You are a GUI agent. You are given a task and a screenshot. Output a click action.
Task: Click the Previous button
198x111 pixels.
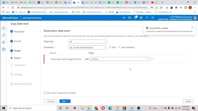point(50,101)
